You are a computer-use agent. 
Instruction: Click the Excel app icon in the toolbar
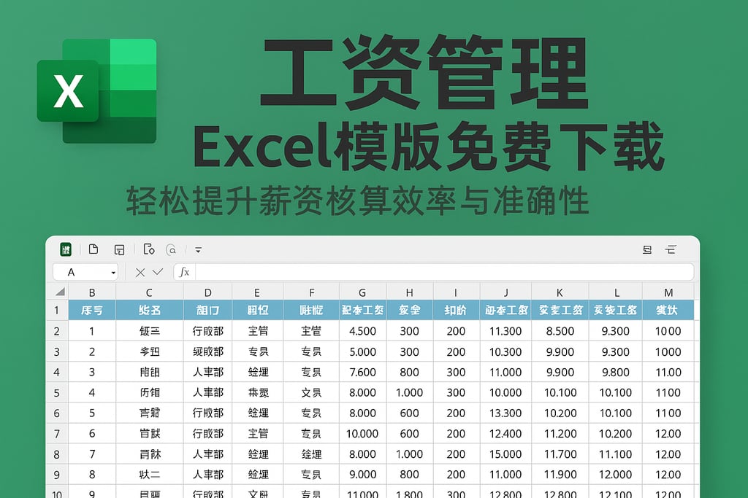click(x=66, y=249)
